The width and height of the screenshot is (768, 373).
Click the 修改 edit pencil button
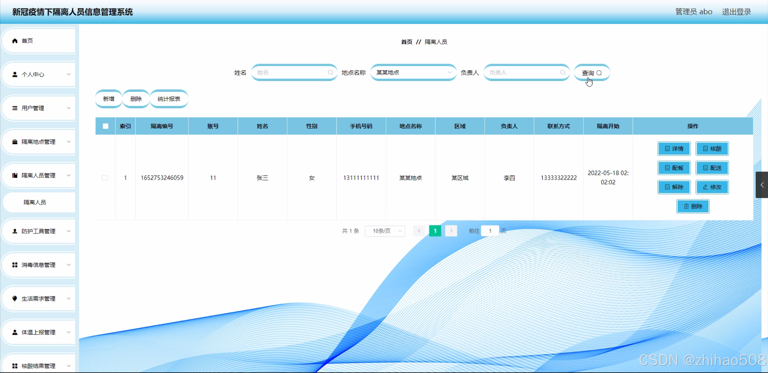pos(712,187)
